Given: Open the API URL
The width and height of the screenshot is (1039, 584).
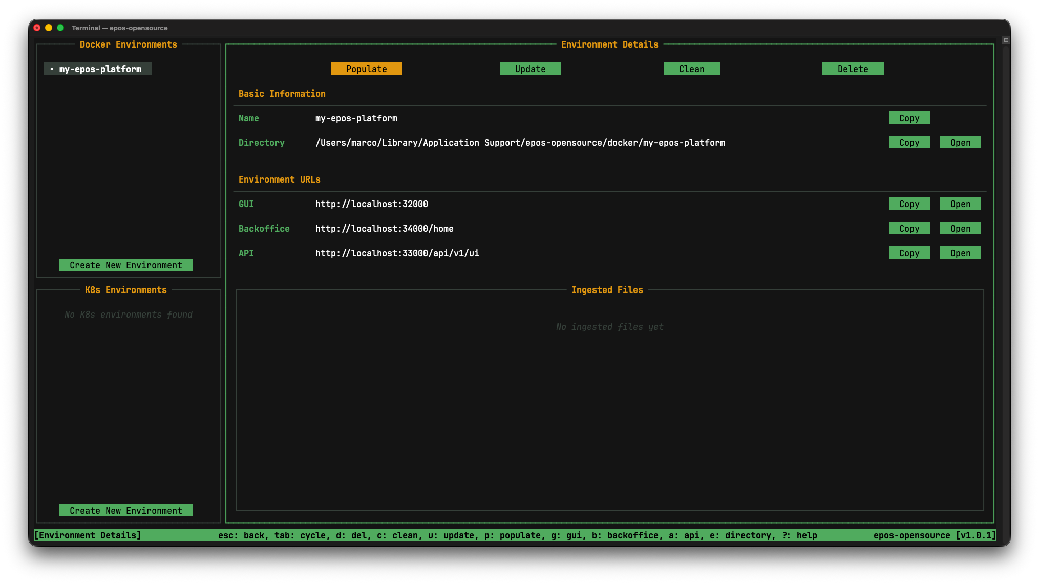Looking at the screenshot, I should point(960,253).
